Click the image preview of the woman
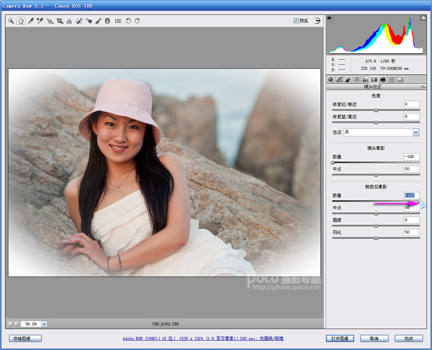The height and width of the screenshot is (350, 432). [x=165, y=172]
